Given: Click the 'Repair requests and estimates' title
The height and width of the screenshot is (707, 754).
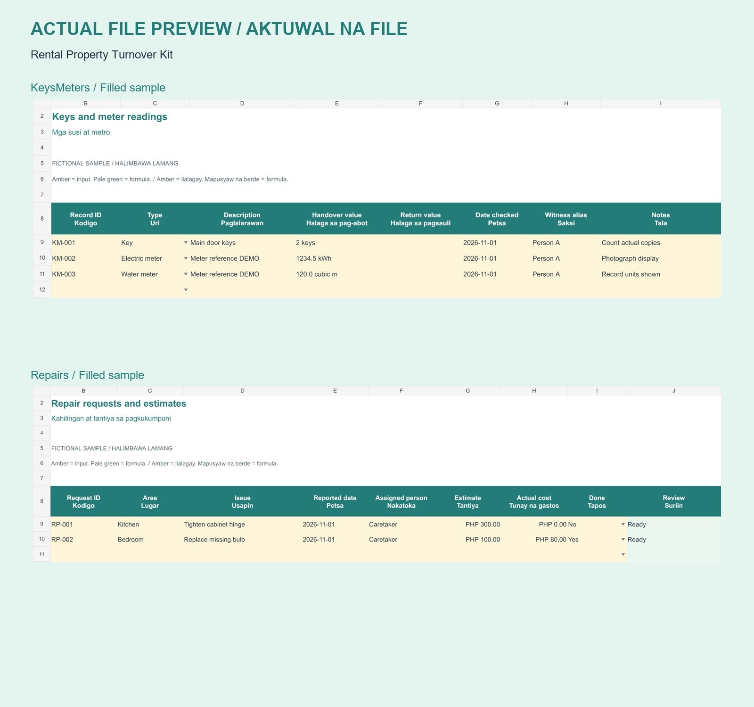Looking at the screenshot, I should [119, 403].
